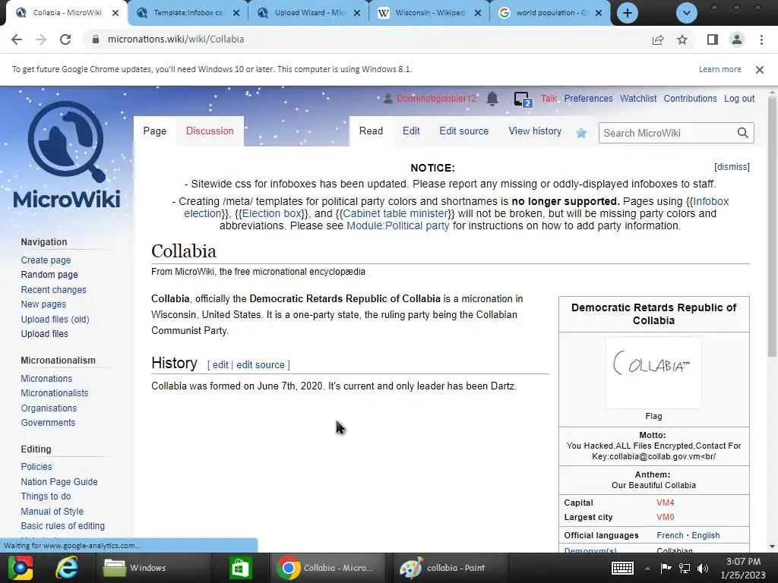Open Preferences in the user menu
Screen dimensions: 778x583
pos(588,99)
